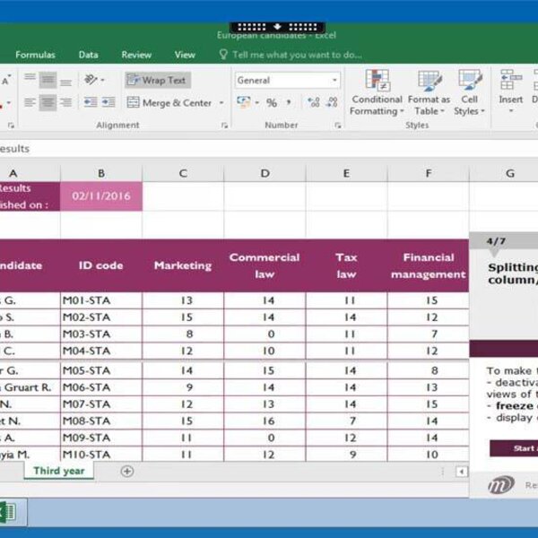Screen dimensions: 538x538
Task: Open the Orientation text rotation icon
Action: coord(91,80)
